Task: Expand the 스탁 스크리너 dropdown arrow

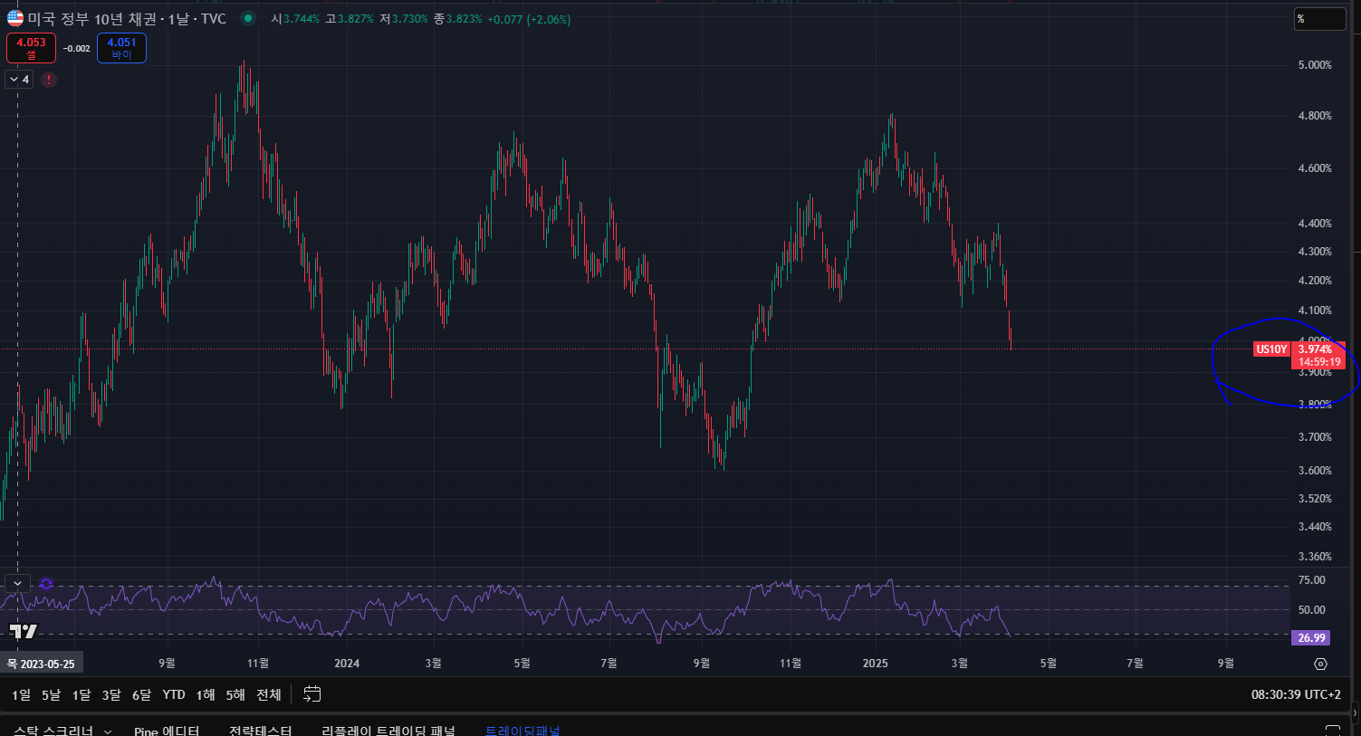Action: tap(108, 731)
